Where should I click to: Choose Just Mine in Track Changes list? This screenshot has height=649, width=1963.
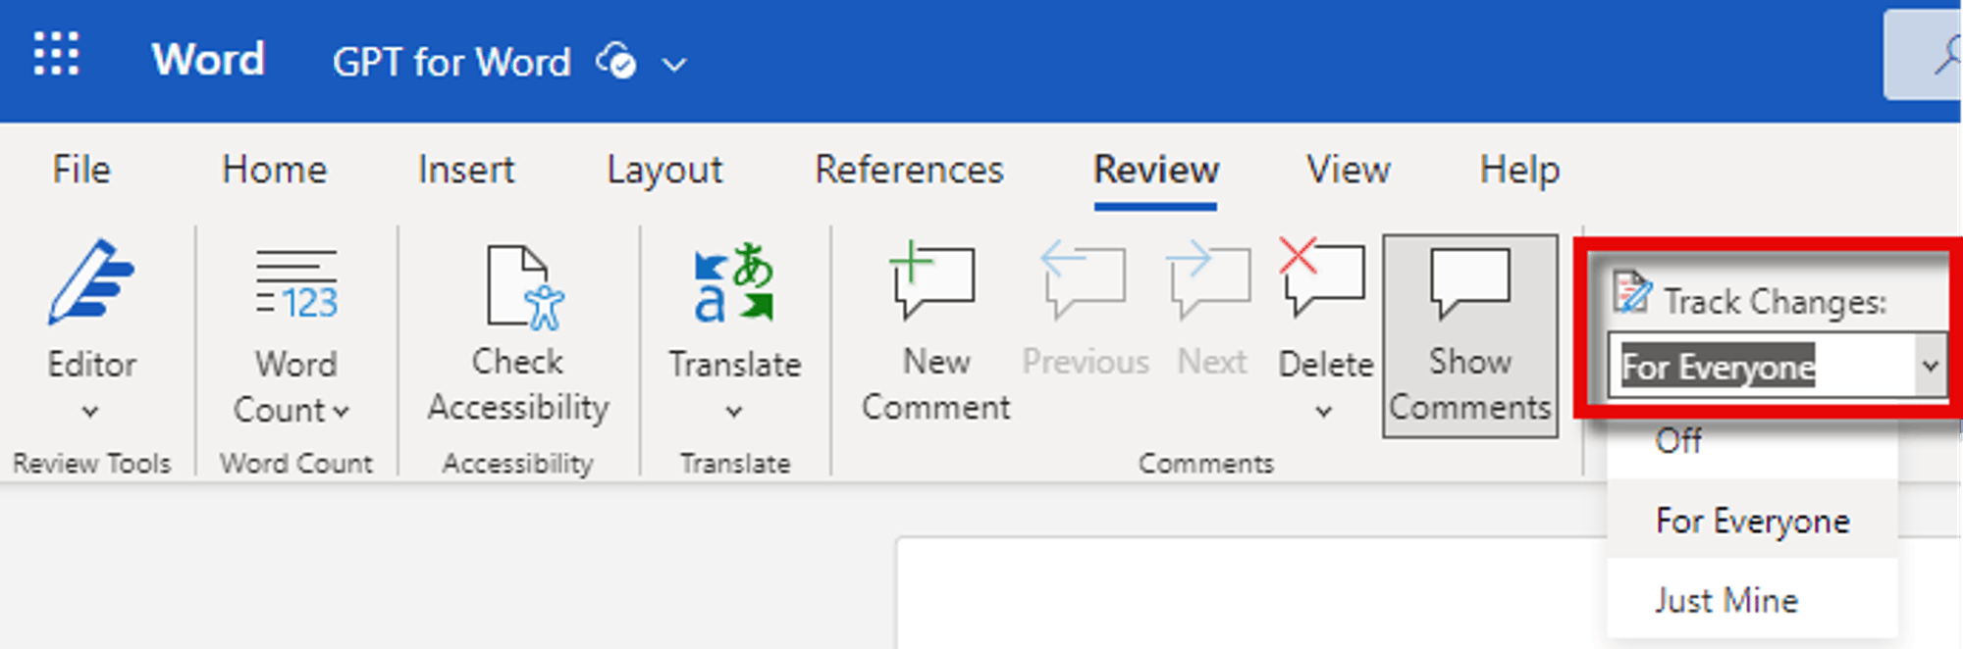1752,599
